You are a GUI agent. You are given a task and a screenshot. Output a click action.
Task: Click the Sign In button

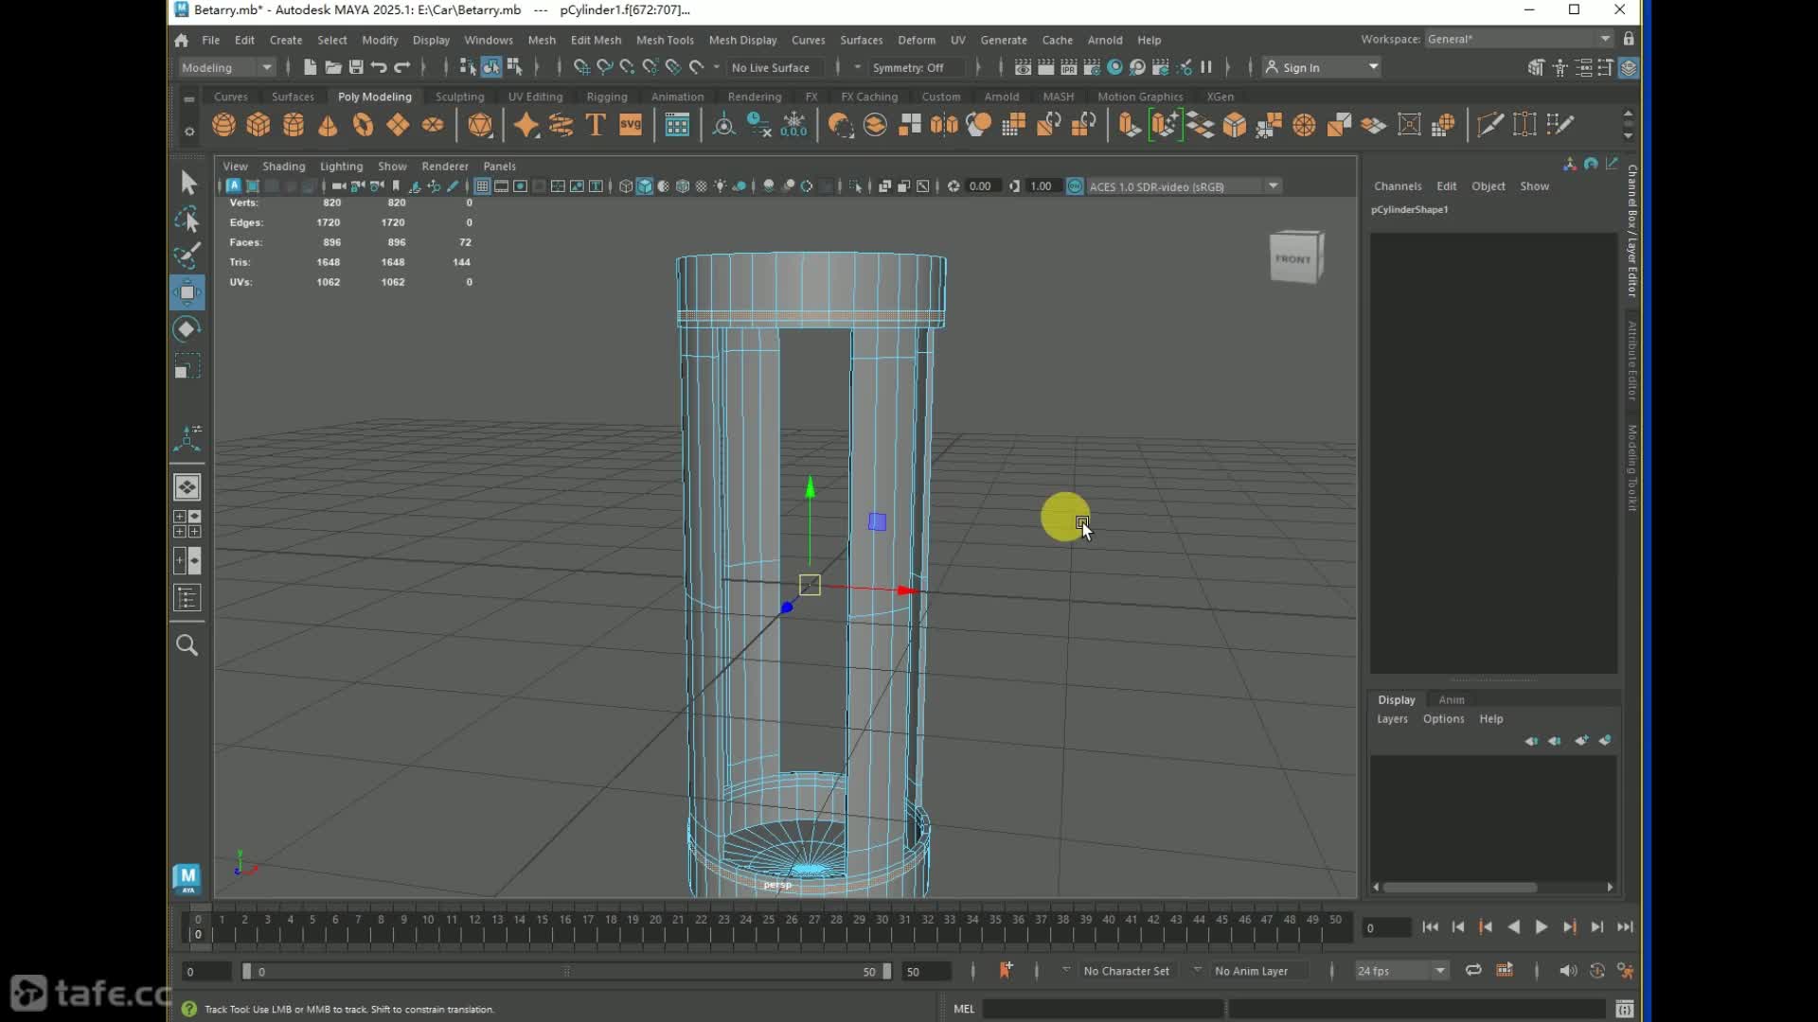1301,67
